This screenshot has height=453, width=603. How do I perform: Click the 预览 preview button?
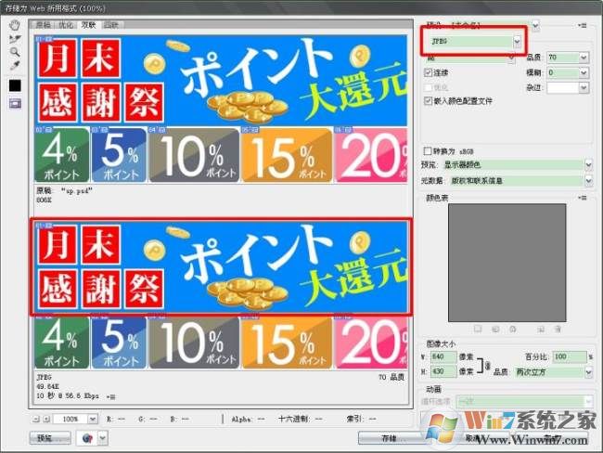(50, 438)
